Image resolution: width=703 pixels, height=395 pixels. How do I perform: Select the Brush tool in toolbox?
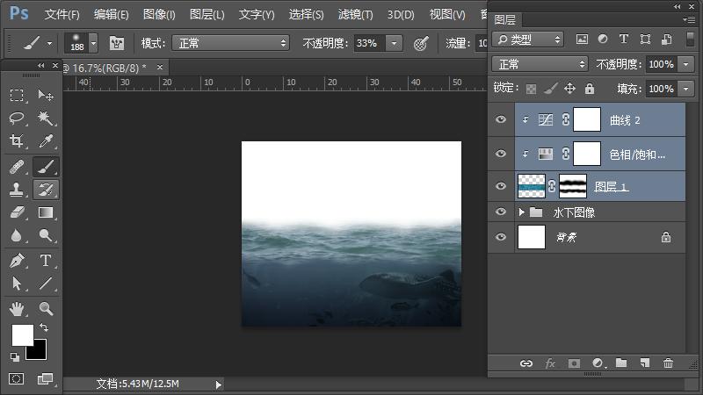pos(46,167)
